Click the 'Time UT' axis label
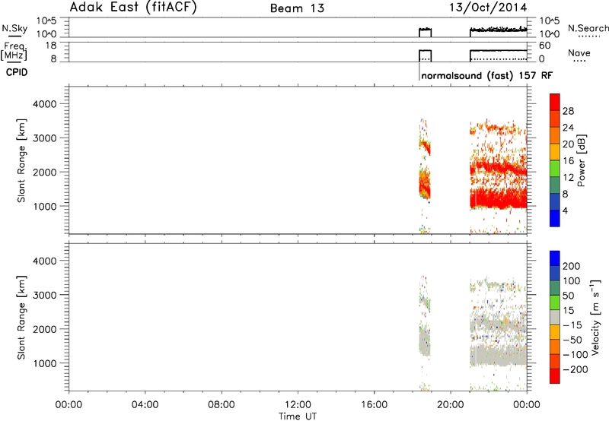This screenshot has height=421, width=609. click(298, 416)
